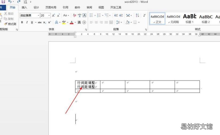Click the Redo arrow icon
The width and height of the screenshot is (220, 135).
tap(19, 2)
